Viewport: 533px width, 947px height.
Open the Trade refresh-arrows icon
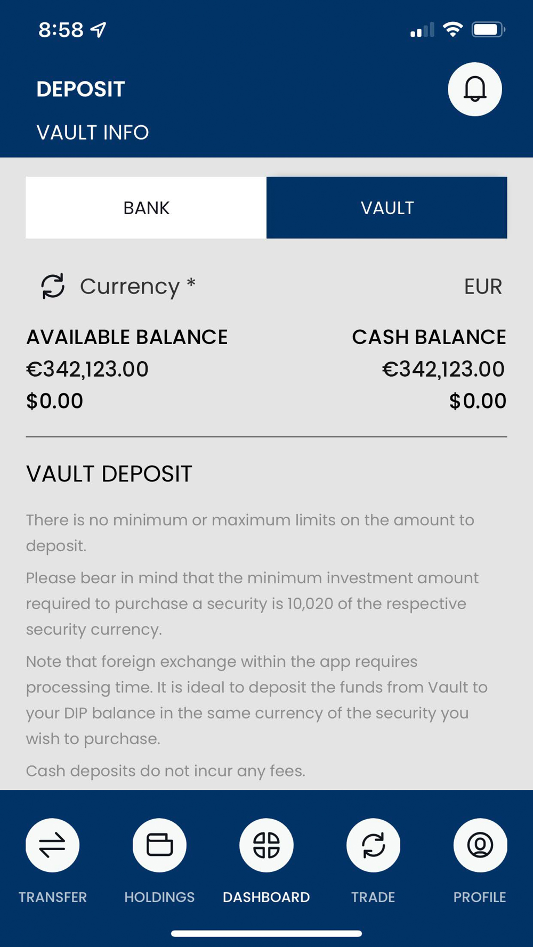pos(373,845)
